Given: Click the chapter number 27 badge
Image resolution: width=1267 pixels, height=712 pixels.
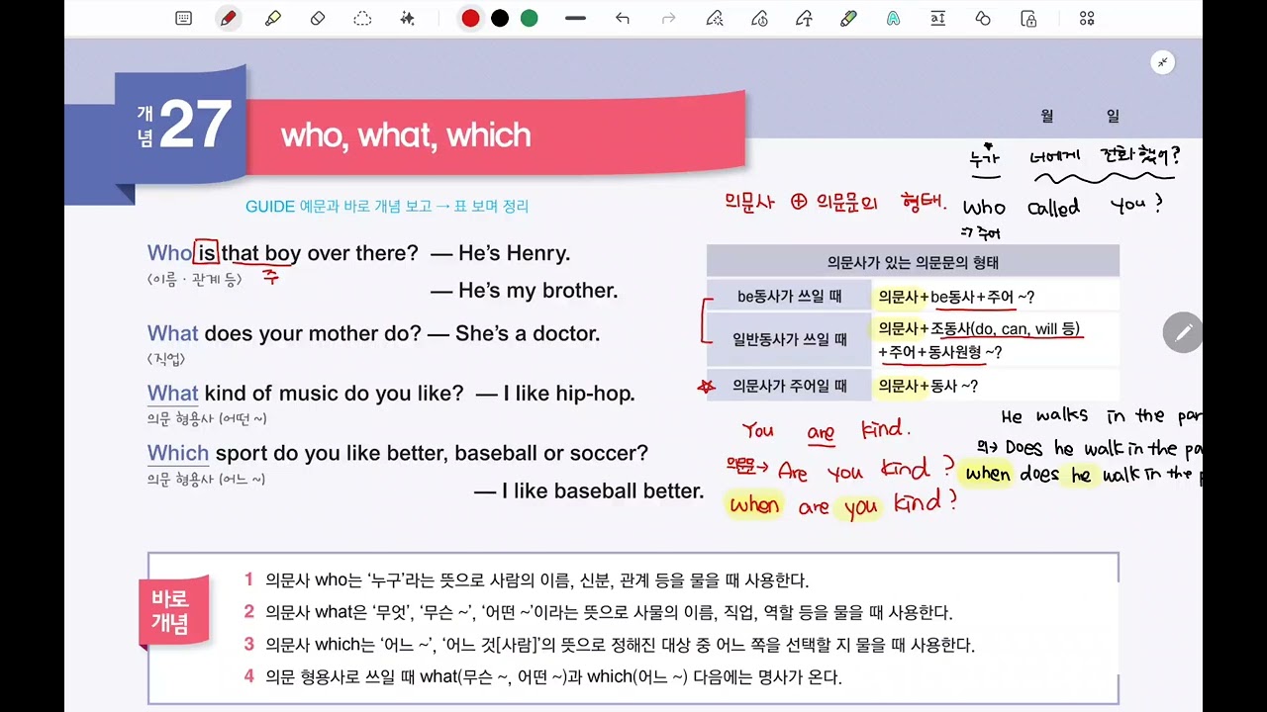Looking at the screenshot, I should pos(181,126).
